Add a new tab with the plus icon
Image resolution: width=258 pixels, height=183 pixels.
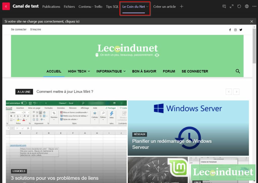(181, 6)
